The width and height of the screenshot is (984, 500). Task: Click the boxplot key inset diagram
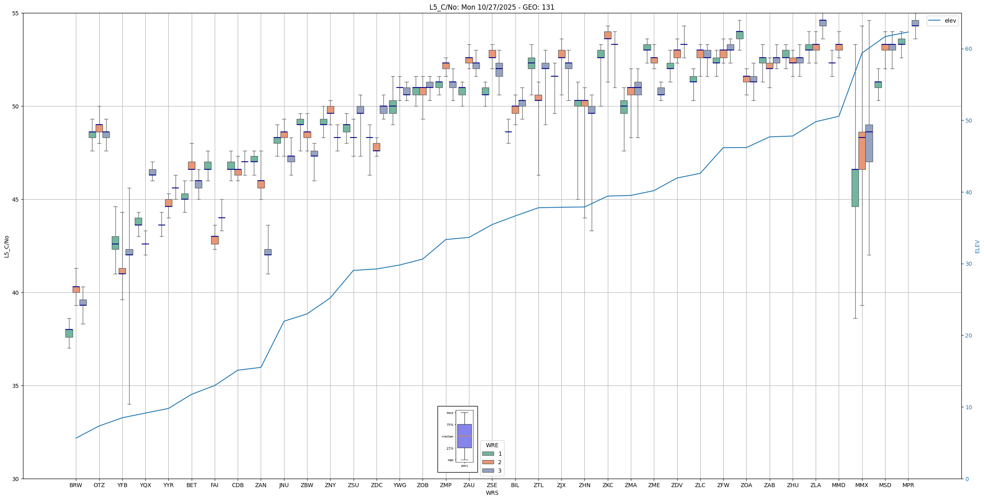(457, 439)
